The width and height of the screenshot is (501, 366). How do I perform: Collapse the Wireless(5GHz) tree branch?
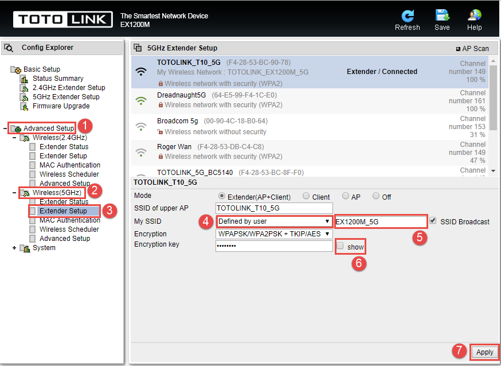click(x=14, y=193)
